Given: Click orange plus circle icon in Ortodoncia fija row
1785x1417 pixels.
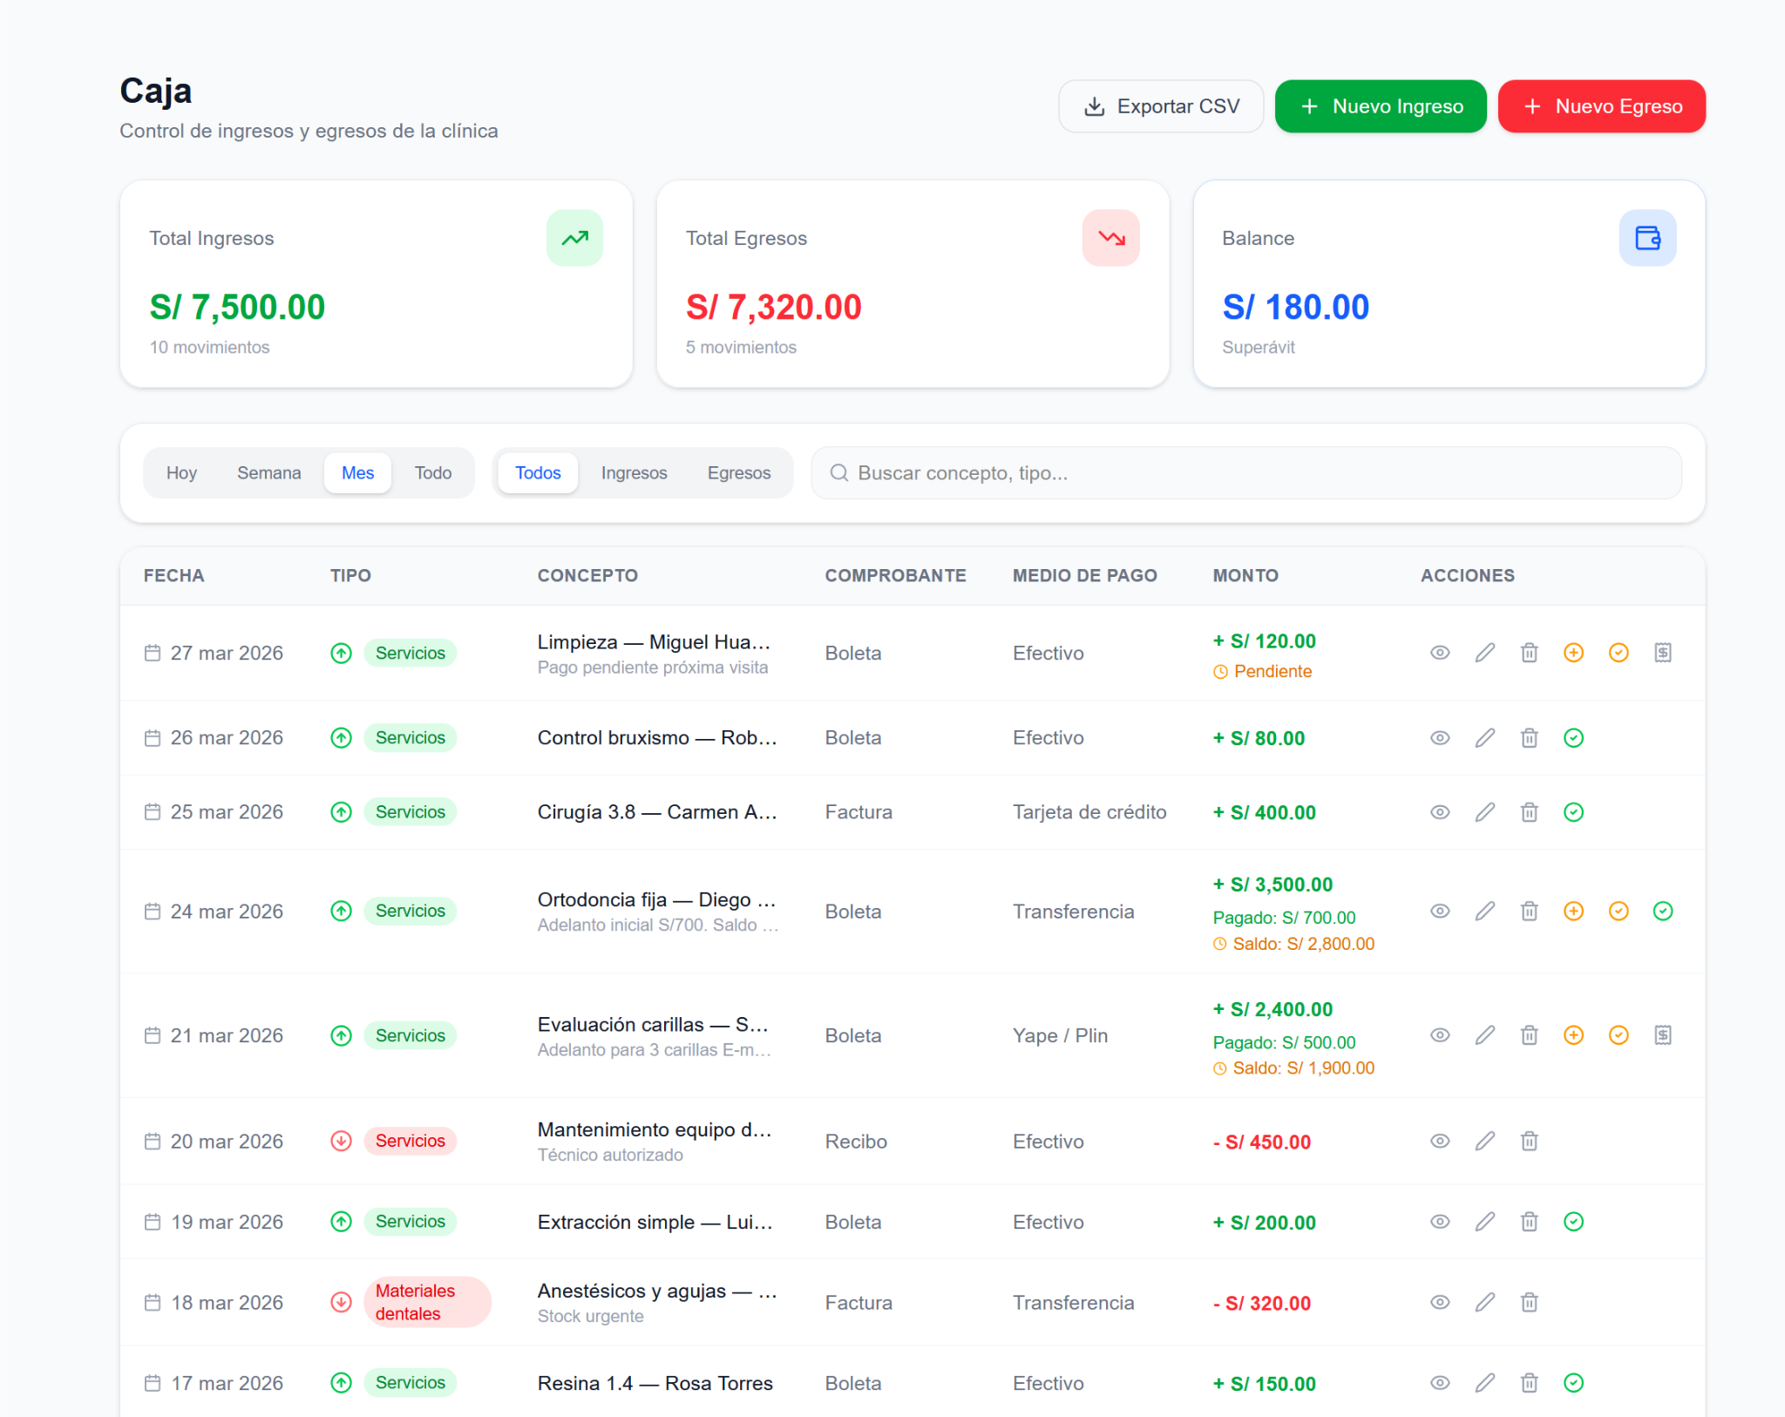Looking at the screenshot, I should pyautogui.click(x=1573, y=911).
